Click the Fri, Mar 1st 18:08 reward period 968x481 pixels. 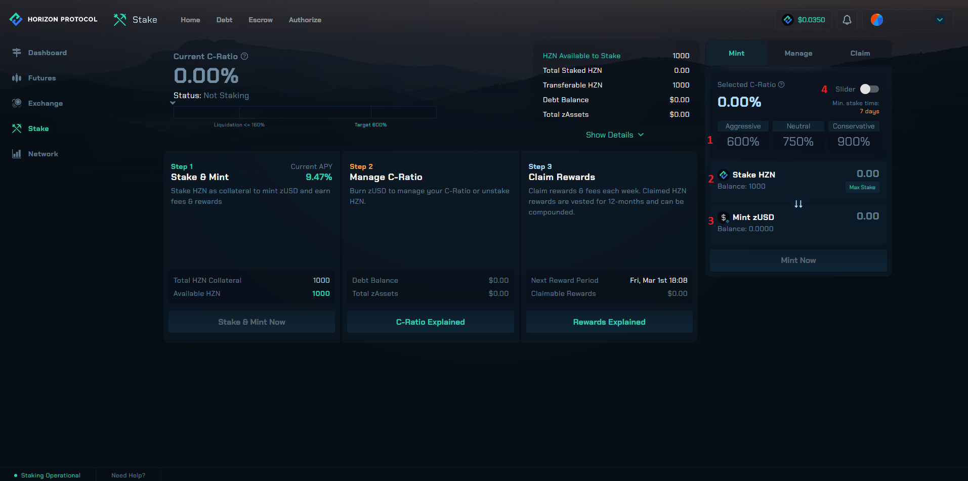pyautogui.click(x=658, y=280)
